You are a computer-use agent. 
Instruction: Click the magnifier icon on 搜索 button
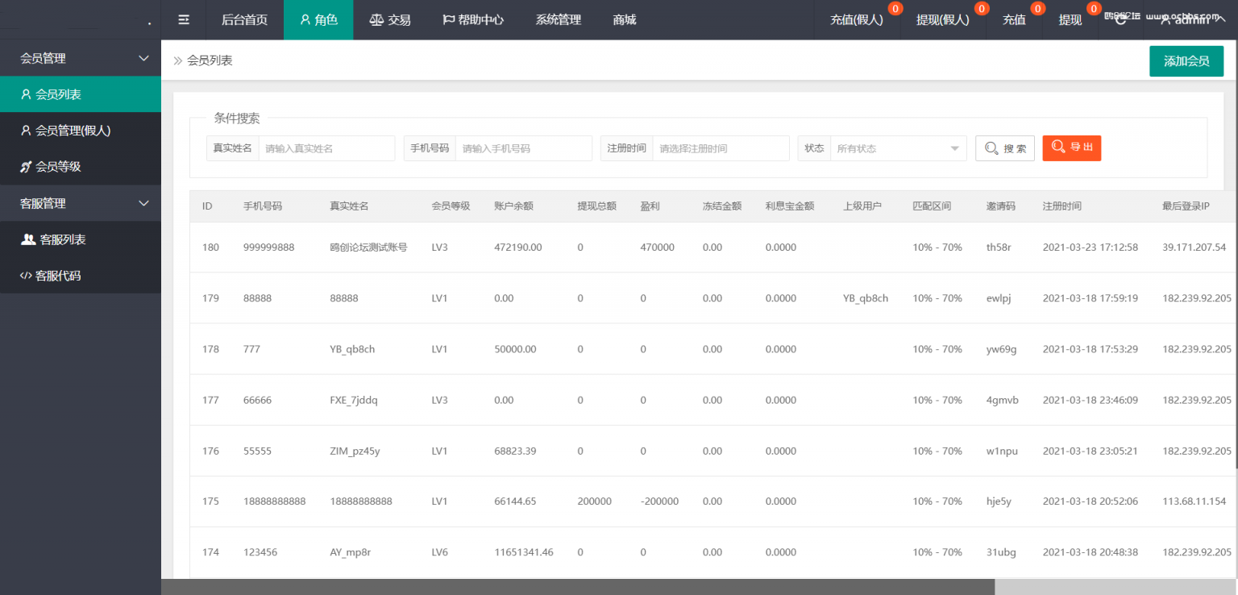point(991,148)
